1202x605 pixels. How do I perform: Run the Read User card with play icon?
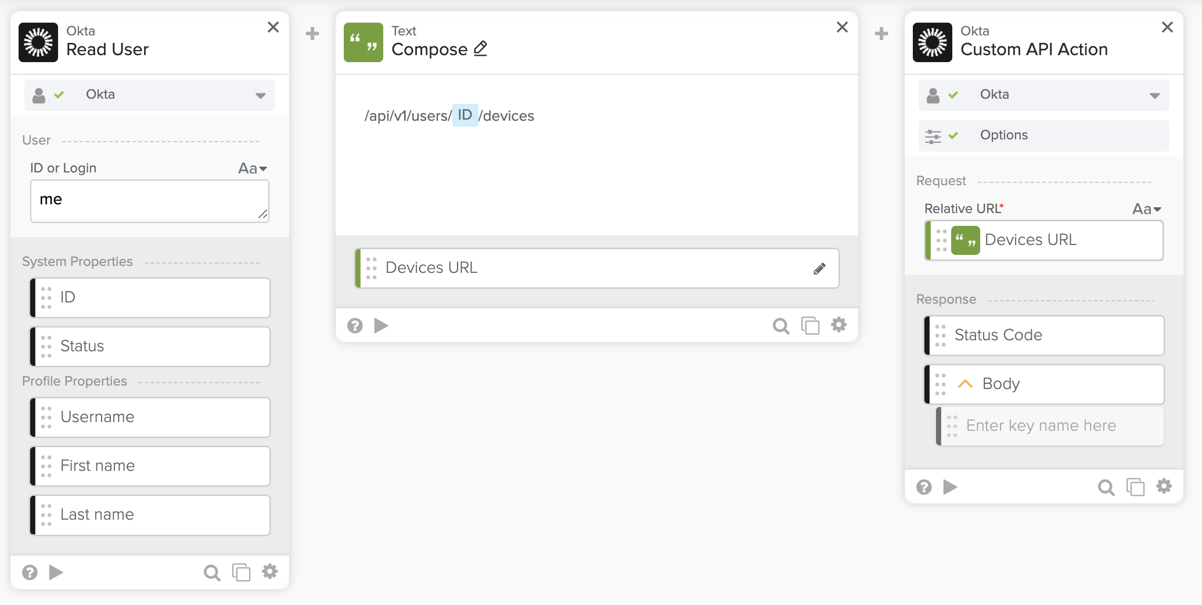click(56, 572)
